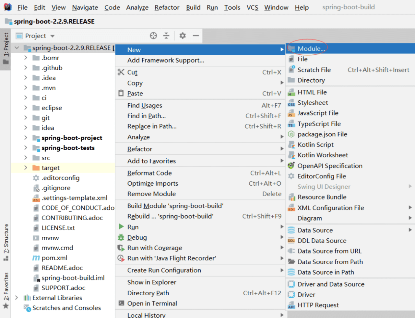Click the Open in Terminal icon
Image resolution: width=415 pixels, height=318 pixels.
click(x=121, y=303)
